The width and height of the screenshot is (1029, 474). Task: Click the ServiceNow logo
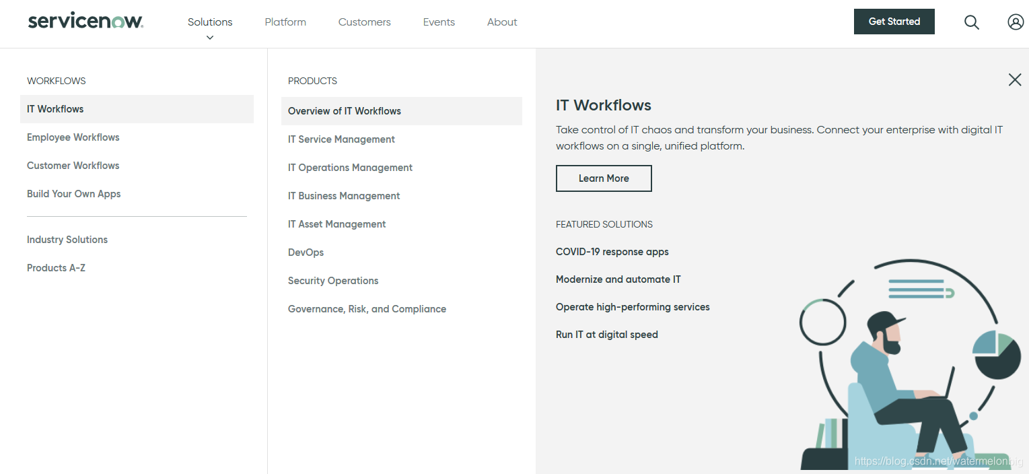85,21
